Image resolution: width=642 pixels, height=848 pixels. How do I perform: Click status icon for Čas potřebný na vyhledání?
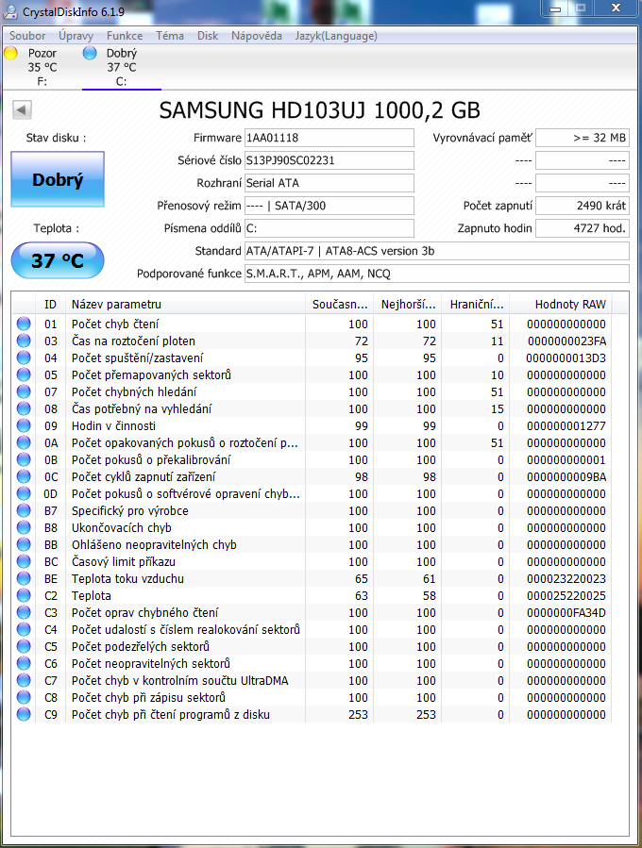pyautogui.click(x=24, y=408)
